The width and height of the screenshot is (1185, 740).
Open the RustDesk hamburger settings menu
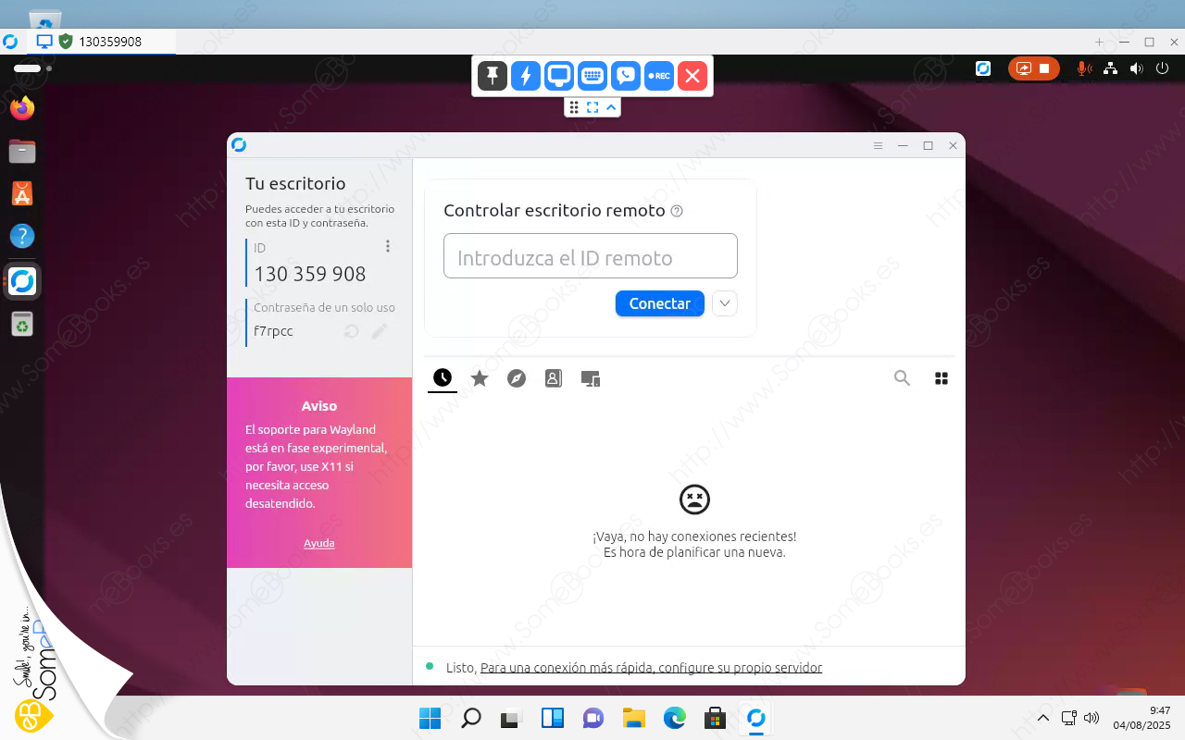tap(879, 145)
